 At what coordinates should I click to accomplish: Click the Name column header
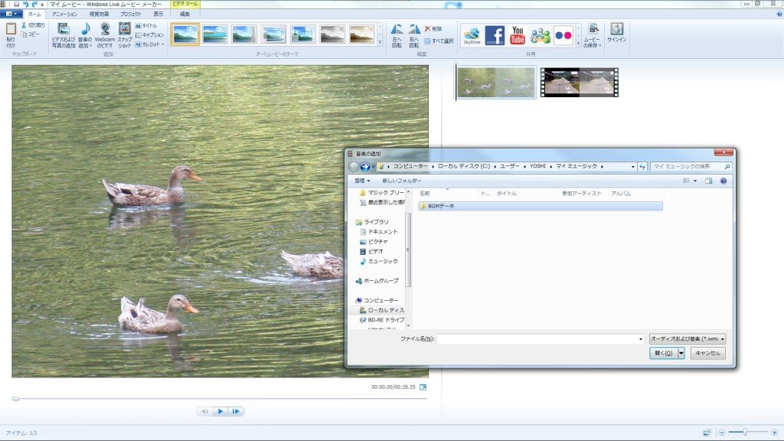446,193
